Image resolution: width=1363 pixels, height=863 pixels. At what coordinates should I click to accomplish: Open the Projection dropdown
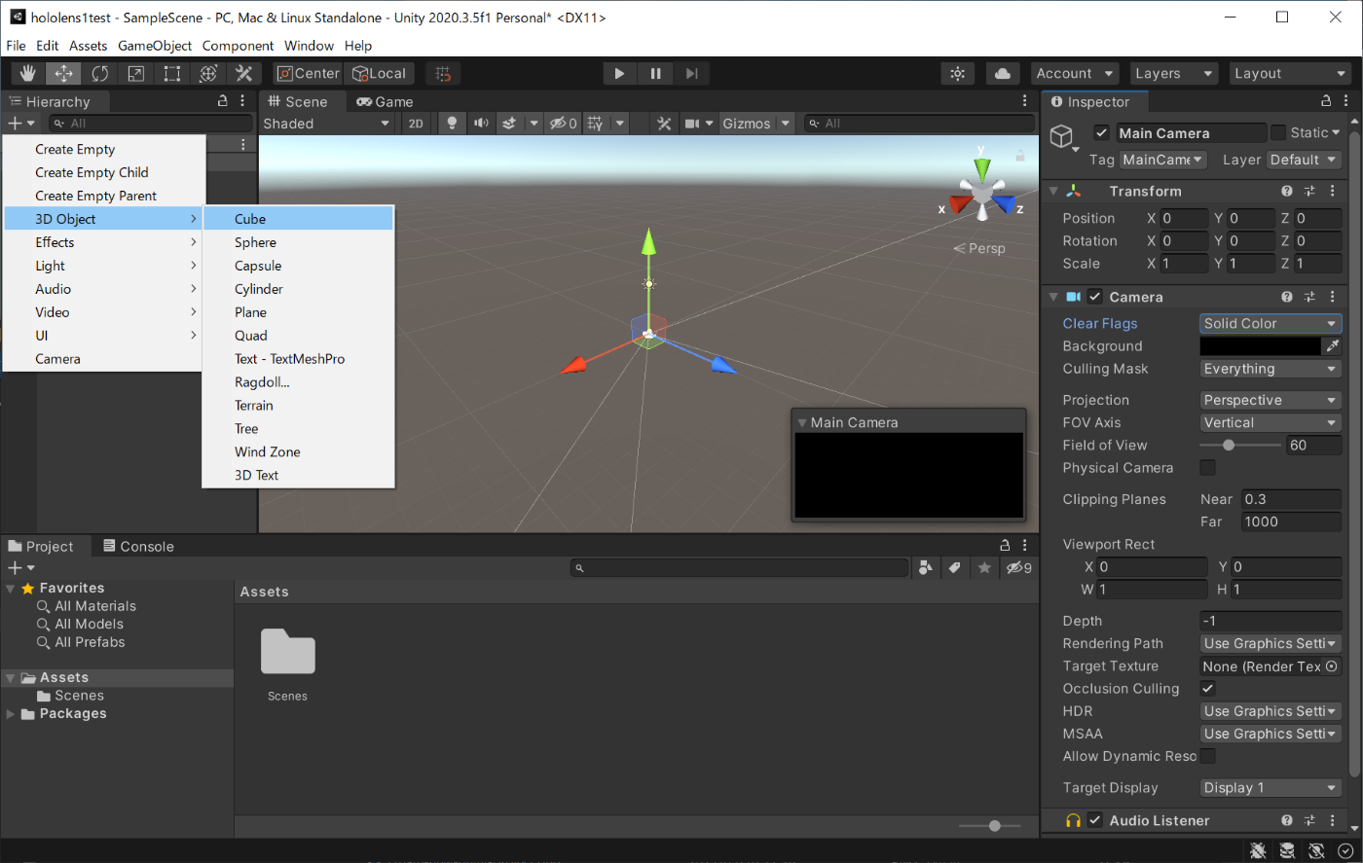(1271, 400)
